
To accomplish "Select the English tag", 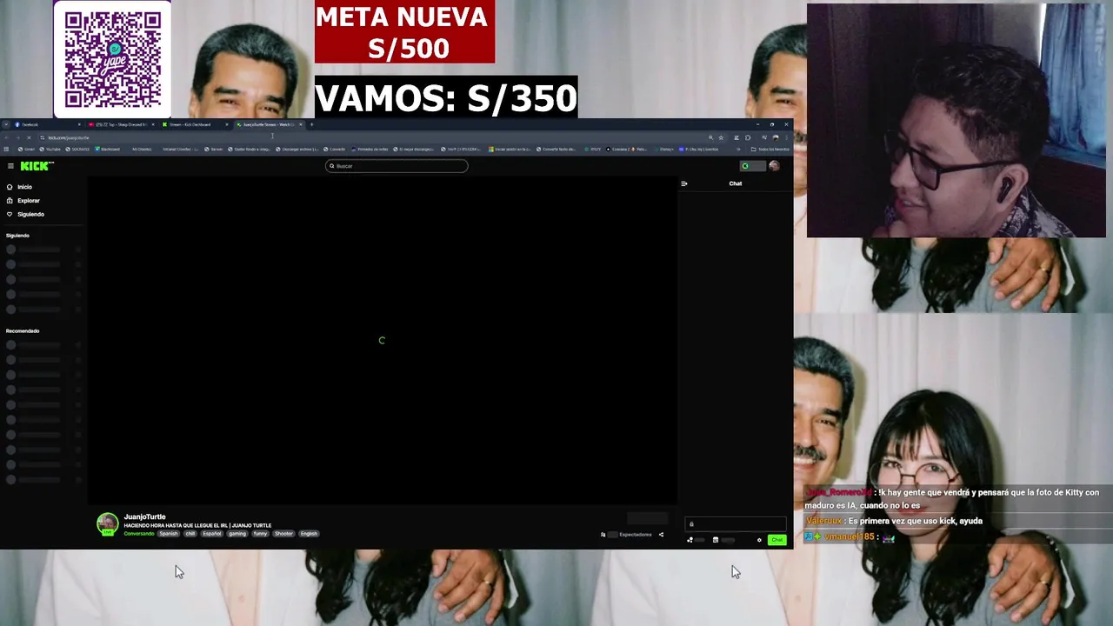I will 309,534.
